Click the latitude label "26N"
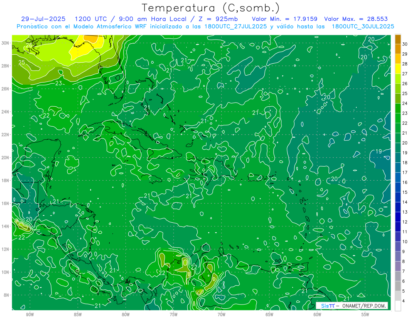The image size is (414, 319). (x=5, y=89)
